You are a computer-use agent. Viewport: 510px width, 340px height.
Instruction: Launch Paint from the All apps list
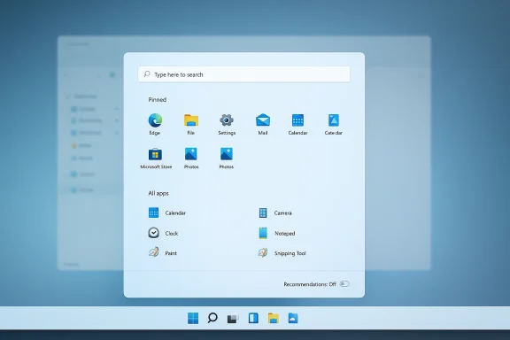(x=163, y=253)
